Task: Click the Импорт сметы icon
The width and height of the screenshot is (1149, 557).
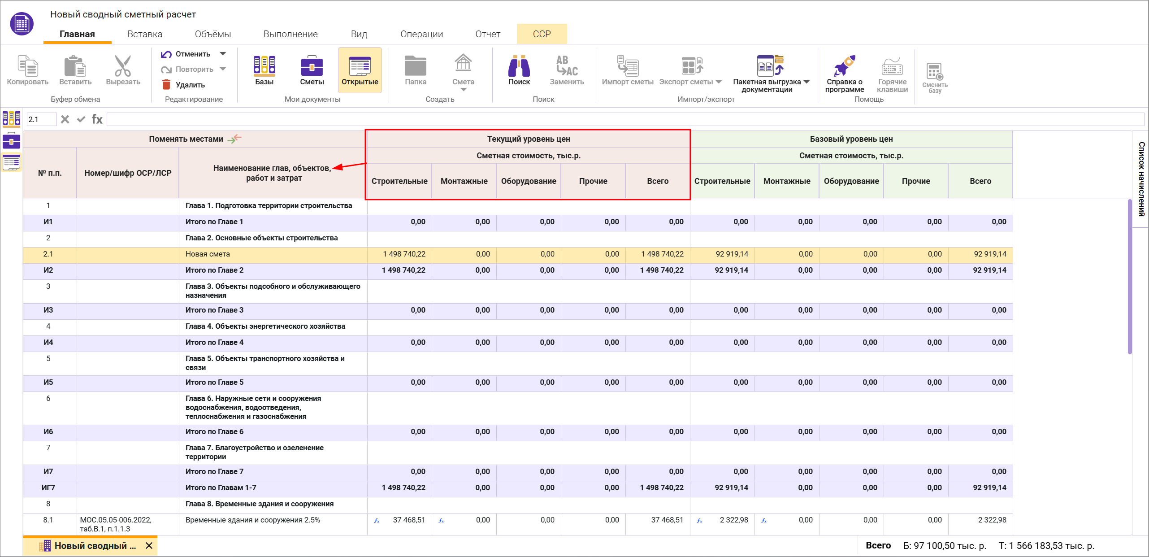Action: (627, 66)
